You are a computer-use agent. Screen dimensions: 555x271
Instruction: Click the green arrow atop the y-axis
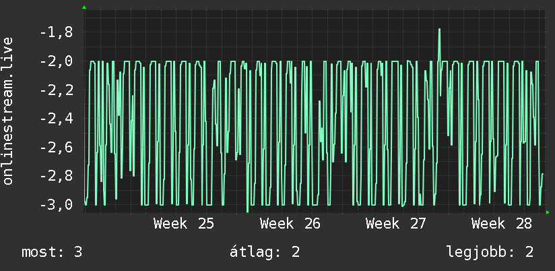click(x=84, y=7)
